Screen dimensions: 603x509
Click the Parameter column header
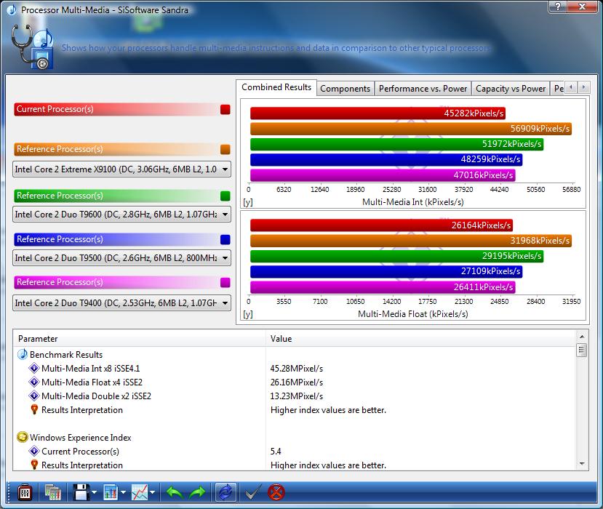(139, 339)
